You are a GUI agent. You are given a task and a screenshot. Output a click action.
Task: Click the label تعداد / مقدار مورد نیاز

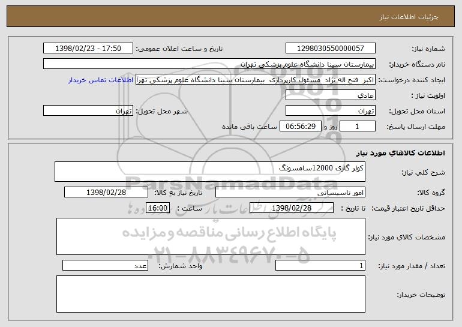(x=412, y=266)
